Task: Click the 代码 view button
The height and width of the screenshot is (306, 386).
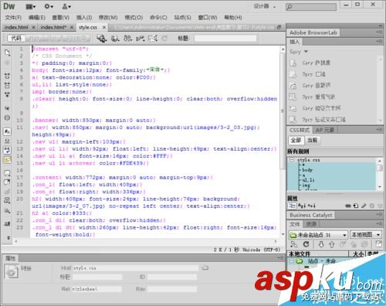Action: pos(16,39)
